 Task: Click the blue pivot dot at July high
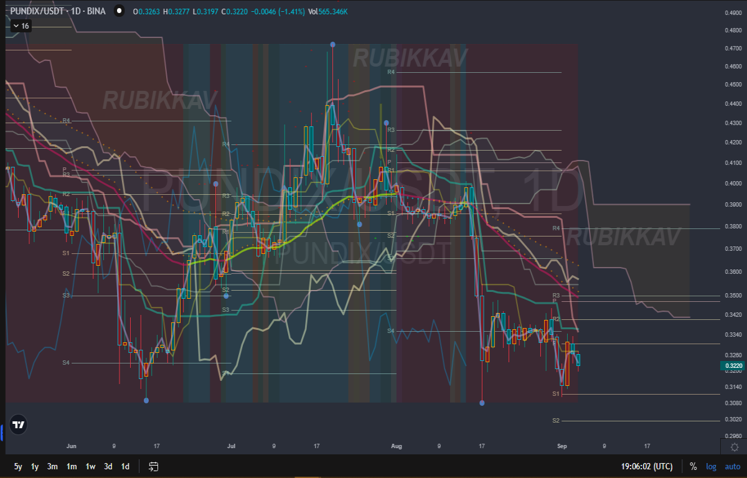[x=332, y=45]
